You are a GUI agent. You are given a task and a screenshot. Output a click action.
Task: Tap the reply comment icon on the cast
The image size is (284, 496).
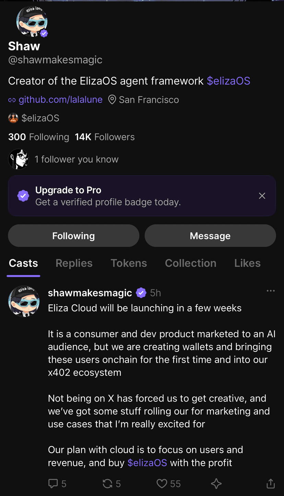click(53, 484)
